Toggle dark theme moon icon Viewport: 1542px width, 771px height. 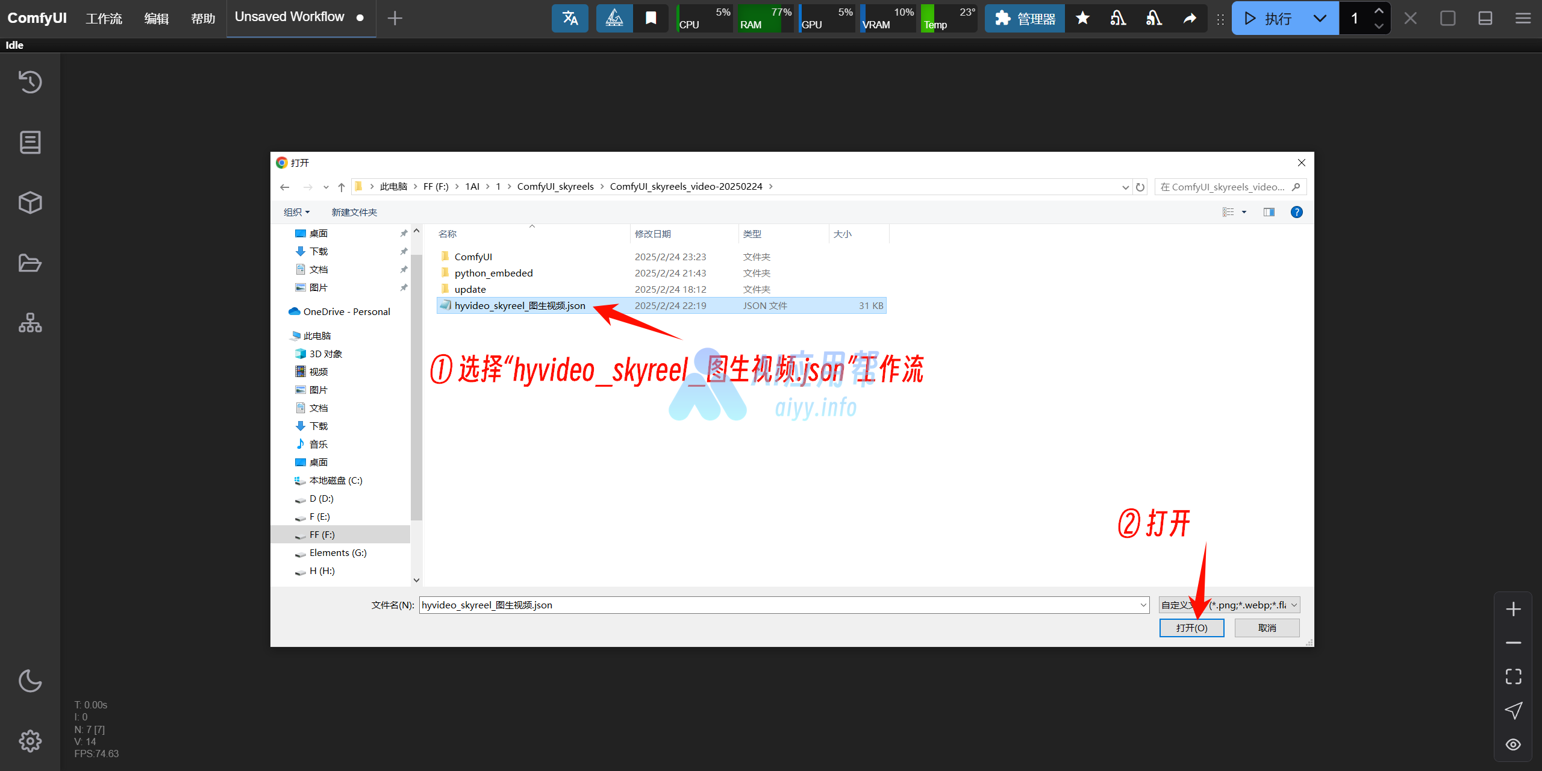[x=30, y=681]
